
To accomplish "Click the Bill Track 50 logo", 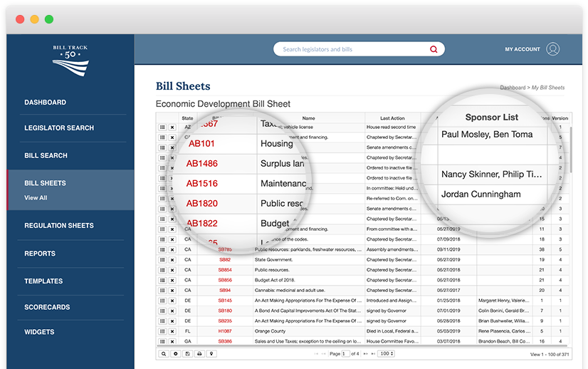I will [70, 61].
